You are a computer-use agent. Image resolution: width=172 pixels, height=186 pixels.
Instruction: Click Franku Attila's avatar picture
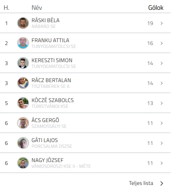pyautogui.click(x=23, y=43)
